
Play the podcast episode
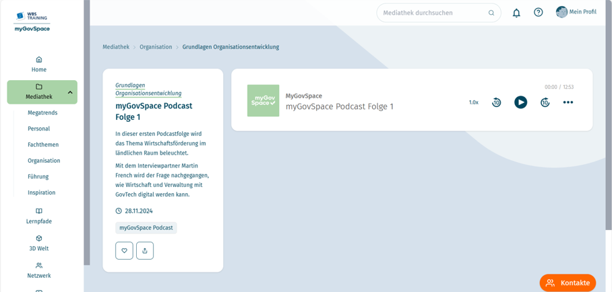coord(520,102)
